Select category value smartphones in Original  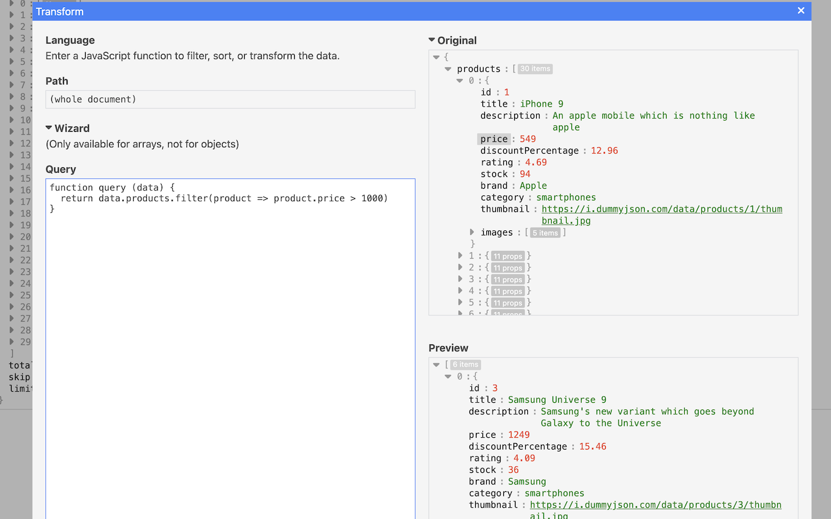(x=566, y=197)
